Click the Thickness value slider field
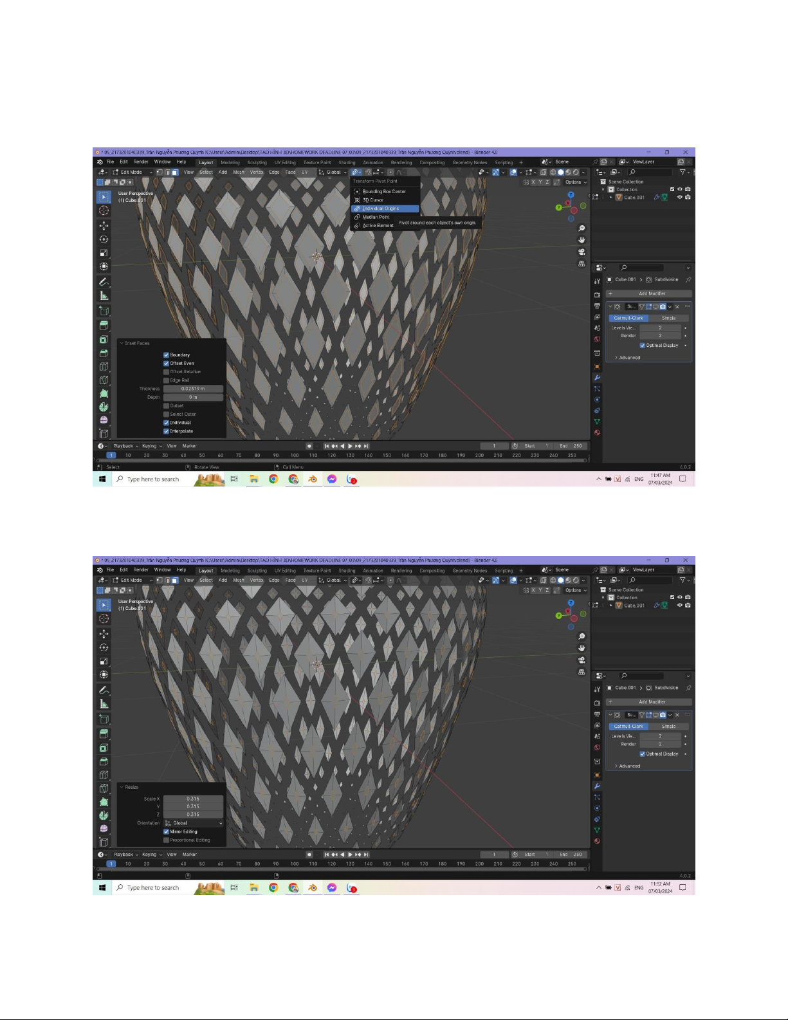 pyautogui.click(x=193, y=389)
